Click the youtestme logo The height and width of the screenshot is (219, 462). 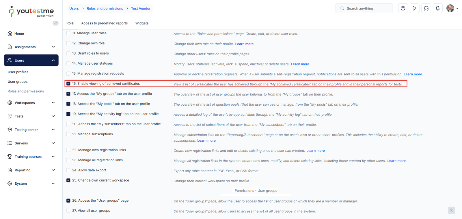pyautogui.click(x=31, y=12)
